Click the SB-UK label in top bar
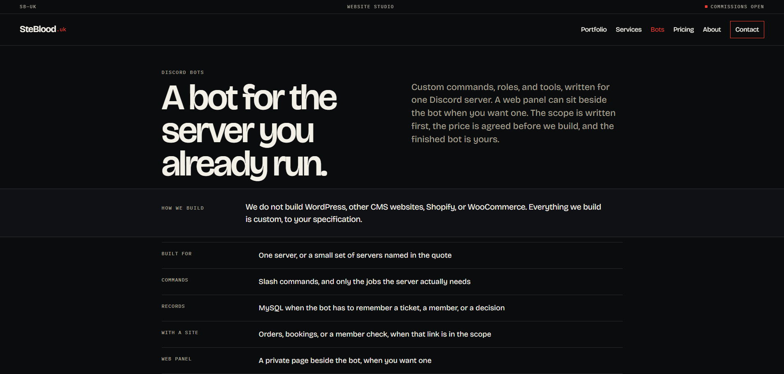Screen dimensions: 784x374 coord(28,7)
